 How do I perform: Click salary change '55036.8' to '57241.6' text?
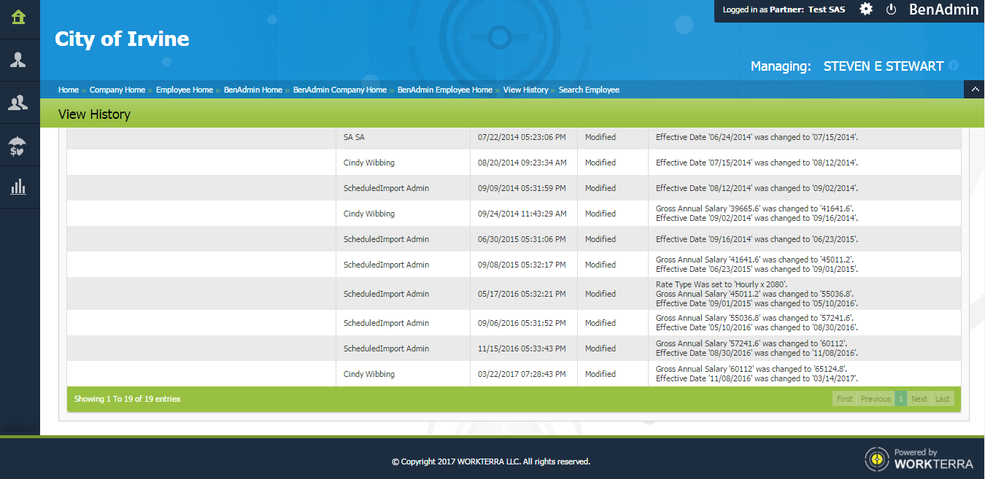[x=754, y=318]
